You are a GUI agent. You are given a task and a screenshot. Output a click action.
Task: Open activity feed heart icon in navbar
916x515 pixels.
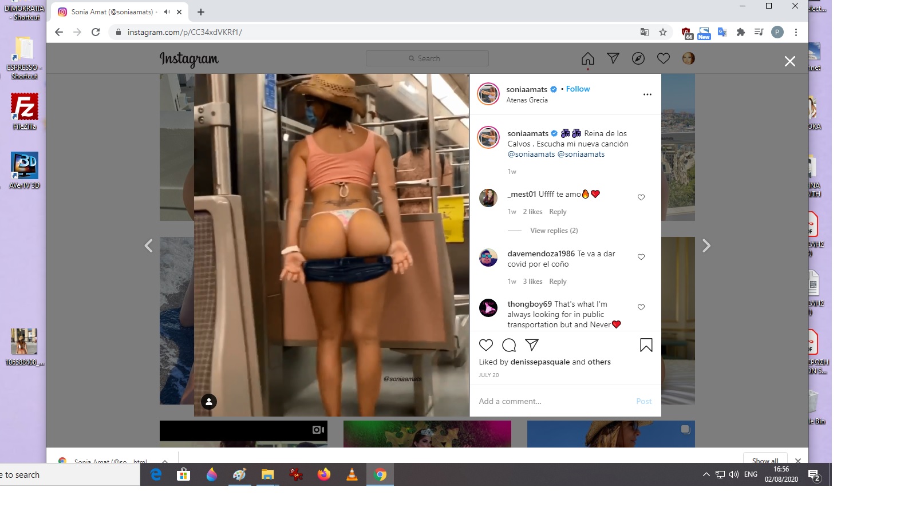click(663, 58)
